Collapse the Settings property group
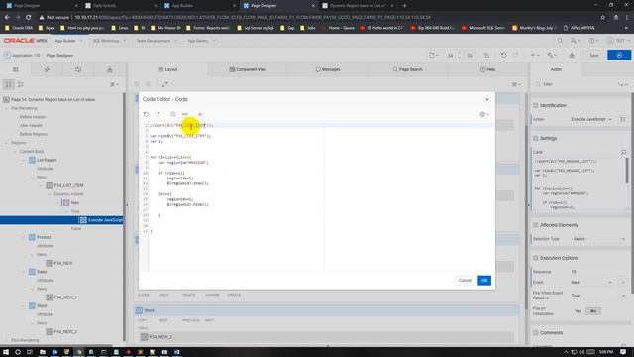This screenshot has width=634, height=357. (x=535, y=138)
